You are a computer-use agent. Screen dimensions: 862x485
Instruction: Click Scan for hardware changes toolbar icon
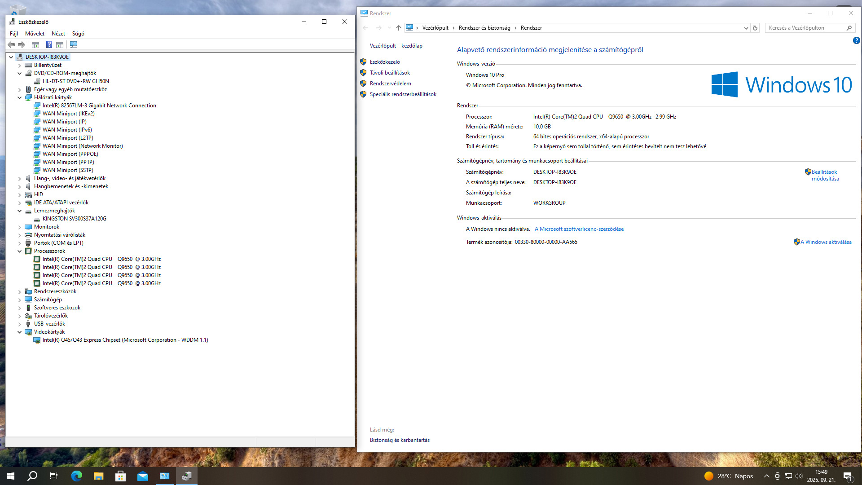pos(74,44)
